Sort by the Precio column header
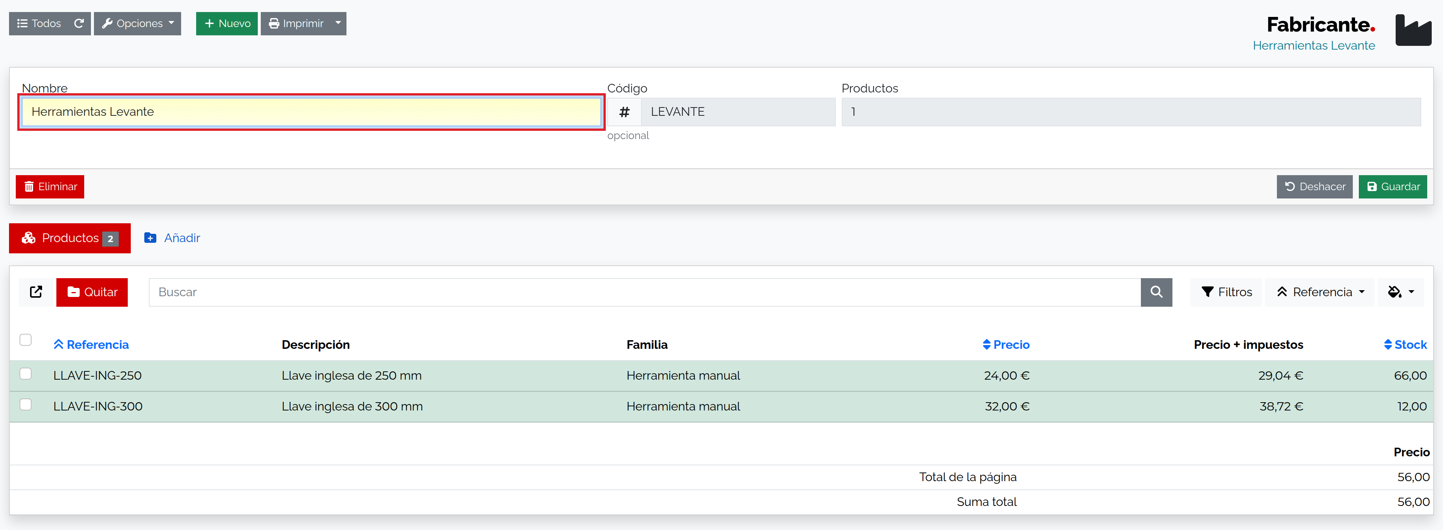This screenshot has width=1443, height=530. (1006, 345)
